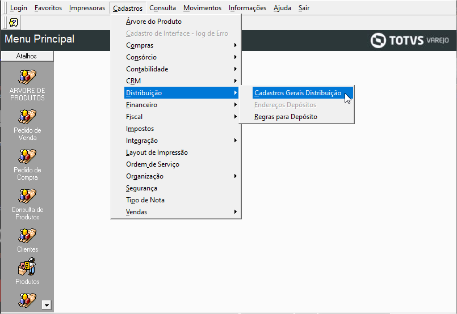
Task: Open the Informações menu
Action: [248, 8]
